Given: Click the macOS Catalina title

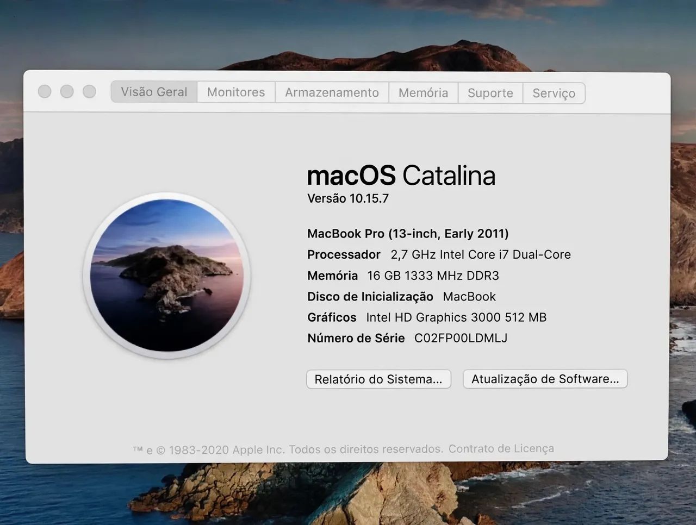Looking at the screenshot, I should point(401,176).
